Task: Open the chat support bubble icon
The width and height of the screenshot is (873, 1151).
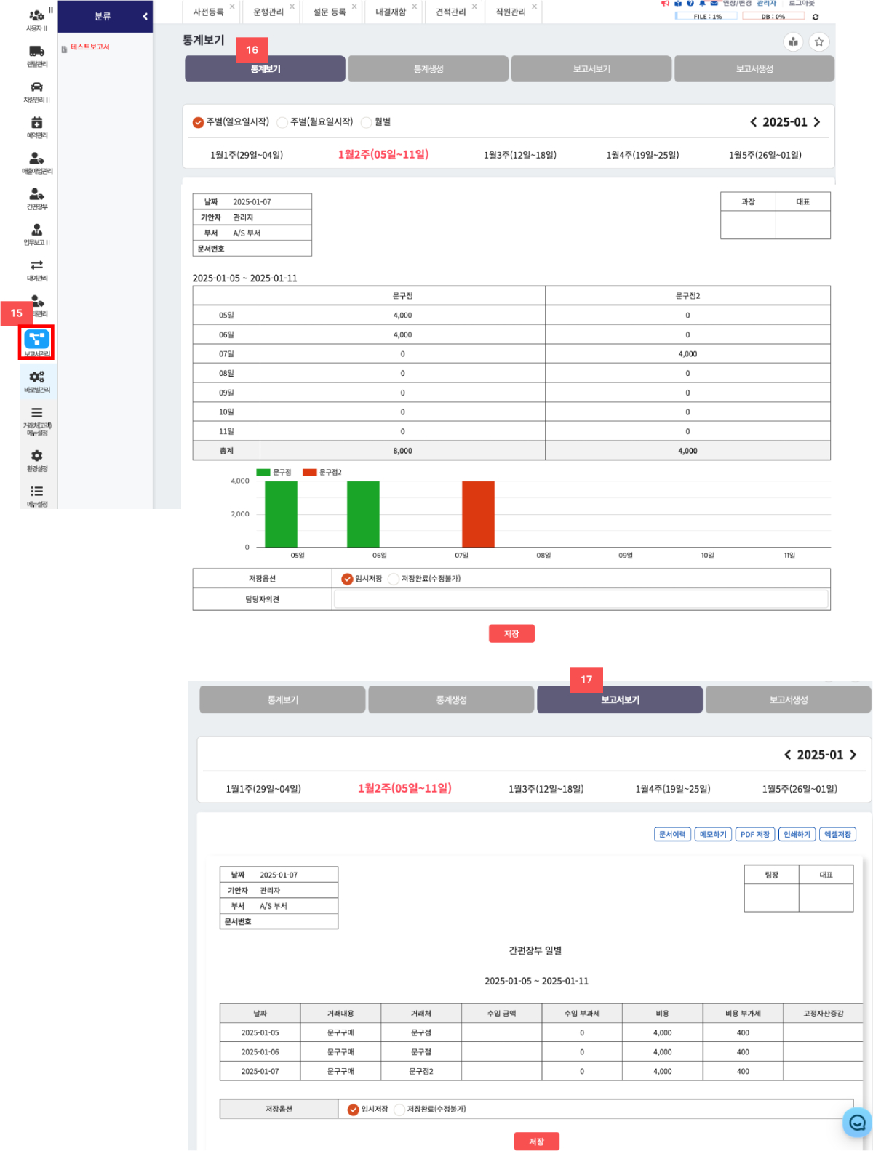Action: coord(857,1122)
